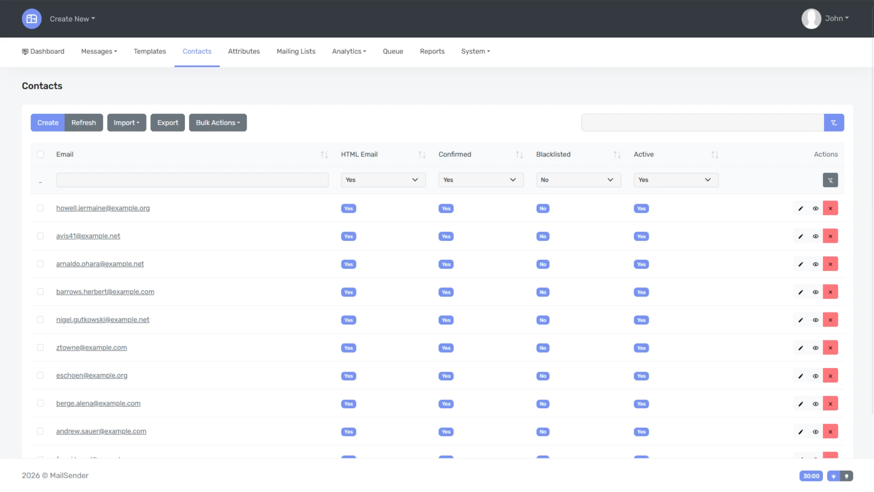
Task: Edit contact arnaldo.ohara@example.net
Action: [800, 264]
